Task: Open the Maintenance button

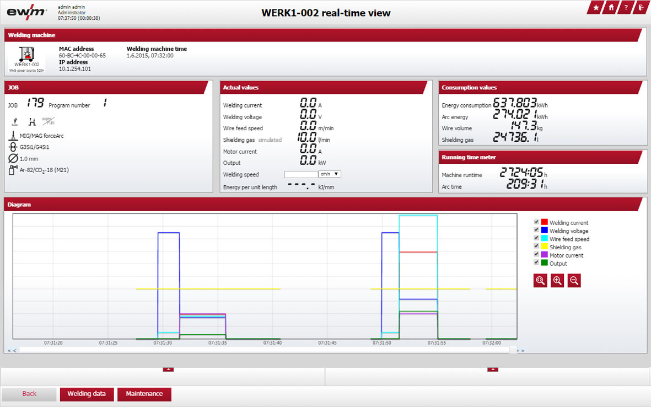Action: (144, 394)
